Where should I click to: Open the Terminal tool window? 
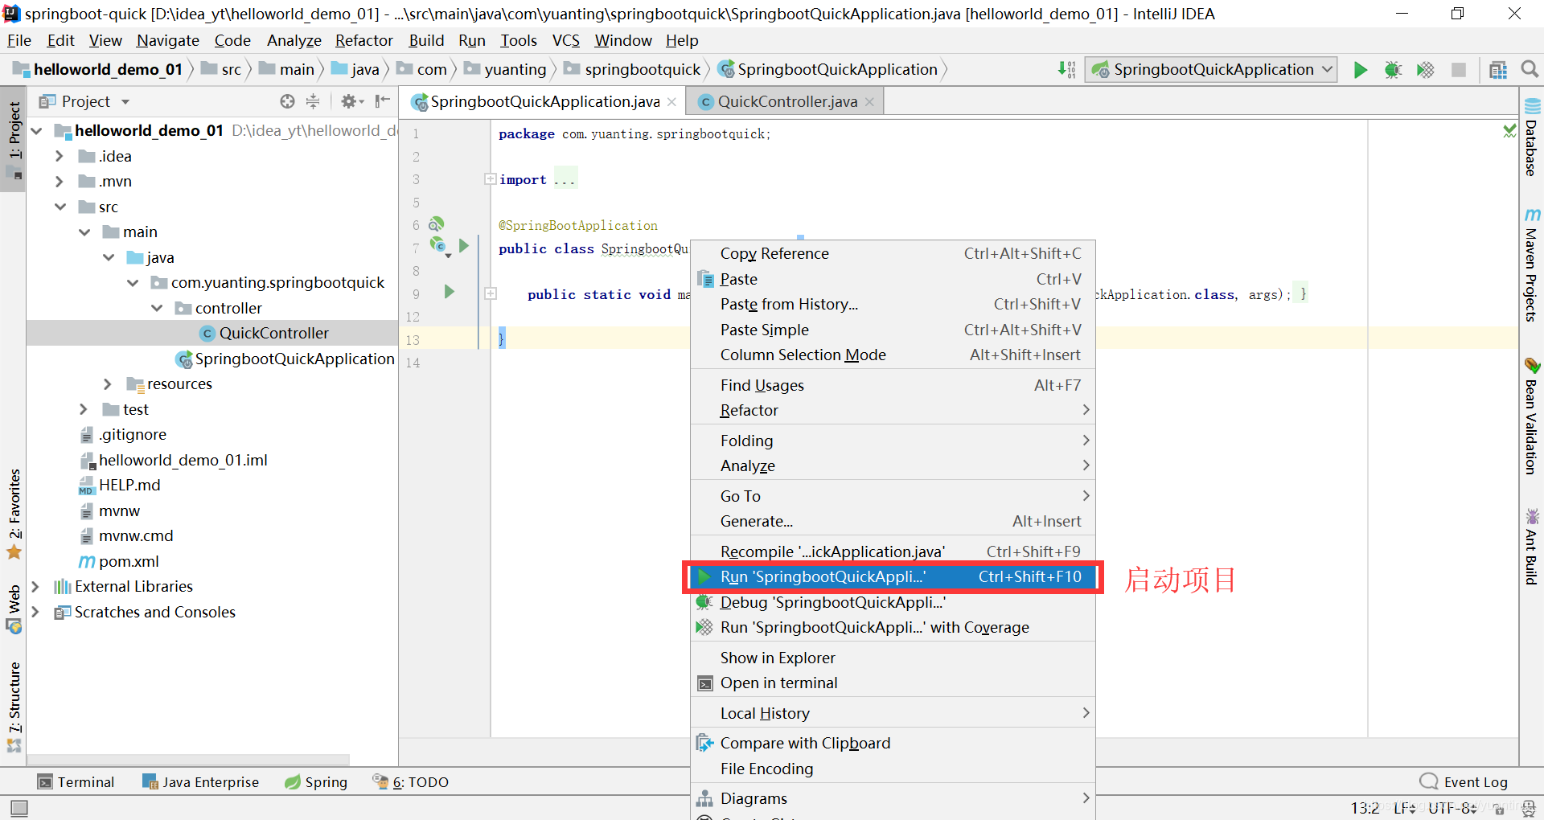[x=76, y=782]
